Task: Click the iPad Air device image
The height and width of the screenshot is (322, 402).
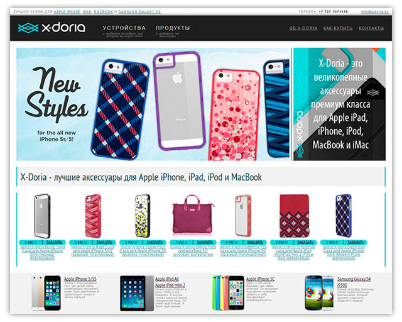Action: point(137,293)
